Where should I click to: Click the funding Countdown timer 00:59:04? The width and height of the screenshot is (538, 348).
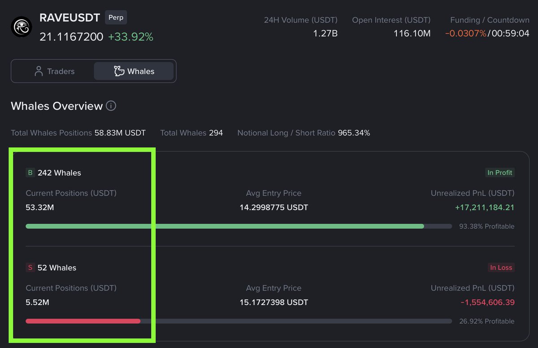(510, 33)
